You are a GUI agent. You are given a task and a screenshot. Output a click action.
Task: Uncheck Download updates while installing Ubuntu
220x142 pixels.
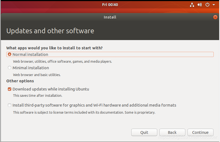[10, 89]
